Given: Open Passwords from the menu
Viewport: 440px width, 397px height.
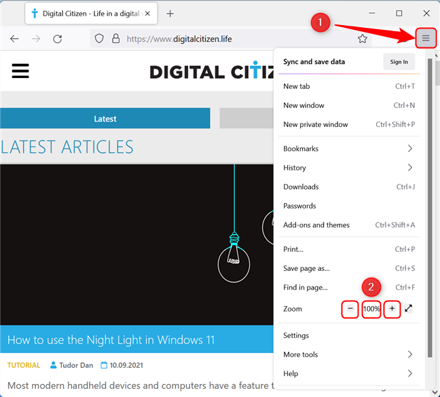Looking at the screenshot, I should [349, 206].
